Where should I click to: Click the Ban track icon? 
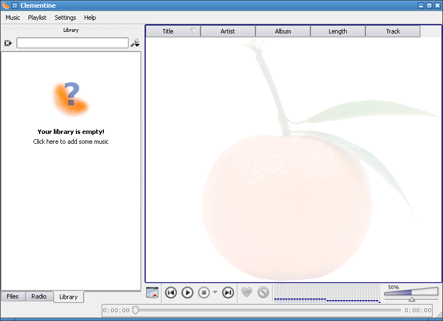[263, 292]
